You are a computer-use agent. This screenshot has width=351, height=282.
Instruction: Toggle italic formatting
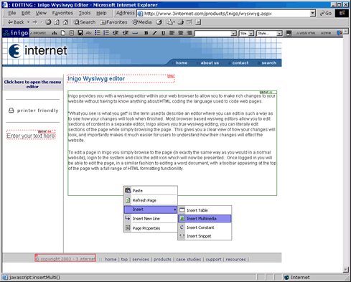[155, 33]
